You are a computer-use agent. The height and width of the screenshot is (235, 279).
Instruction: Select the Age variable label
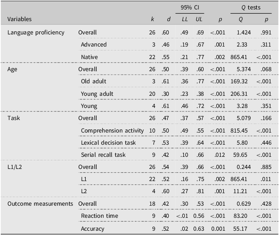coord(12,69)
